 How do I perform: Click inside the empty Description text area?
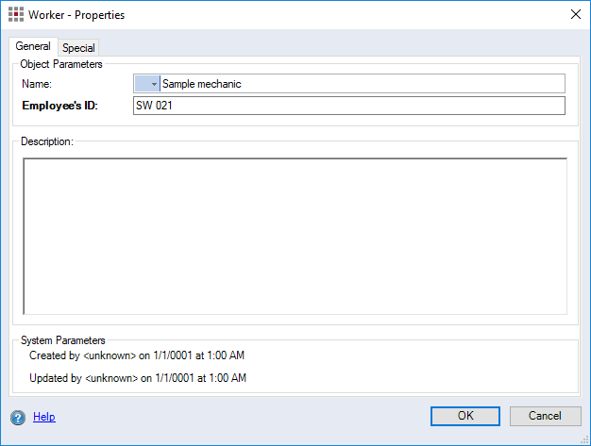[x=295, y=236]
